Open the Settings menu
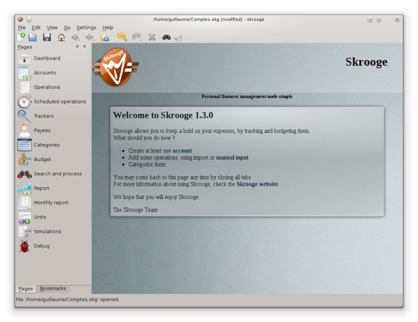The width and height of the screenshot is (418, 322). (86, 27)
